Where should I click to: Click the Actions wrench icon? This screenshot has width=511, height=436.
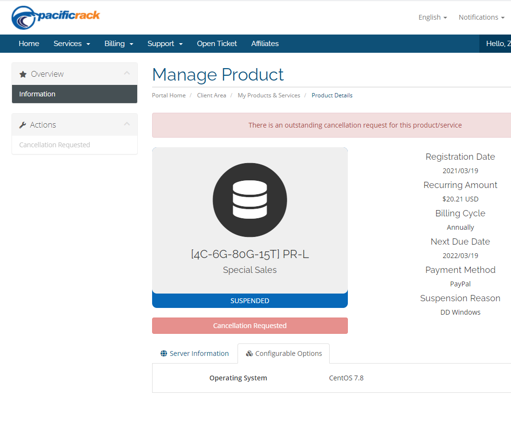[23, 125]
